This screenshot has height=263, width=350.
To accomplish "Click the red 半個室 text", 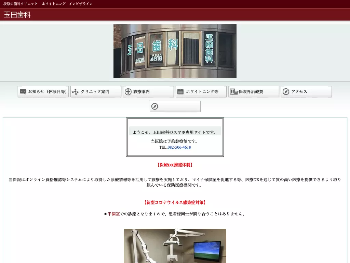I will point(114,214).
